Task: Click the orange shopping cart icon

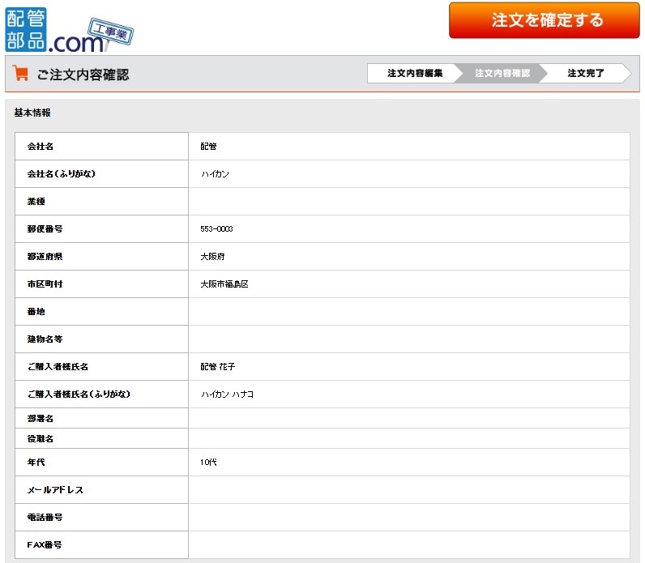Action: tap(21, 74)
